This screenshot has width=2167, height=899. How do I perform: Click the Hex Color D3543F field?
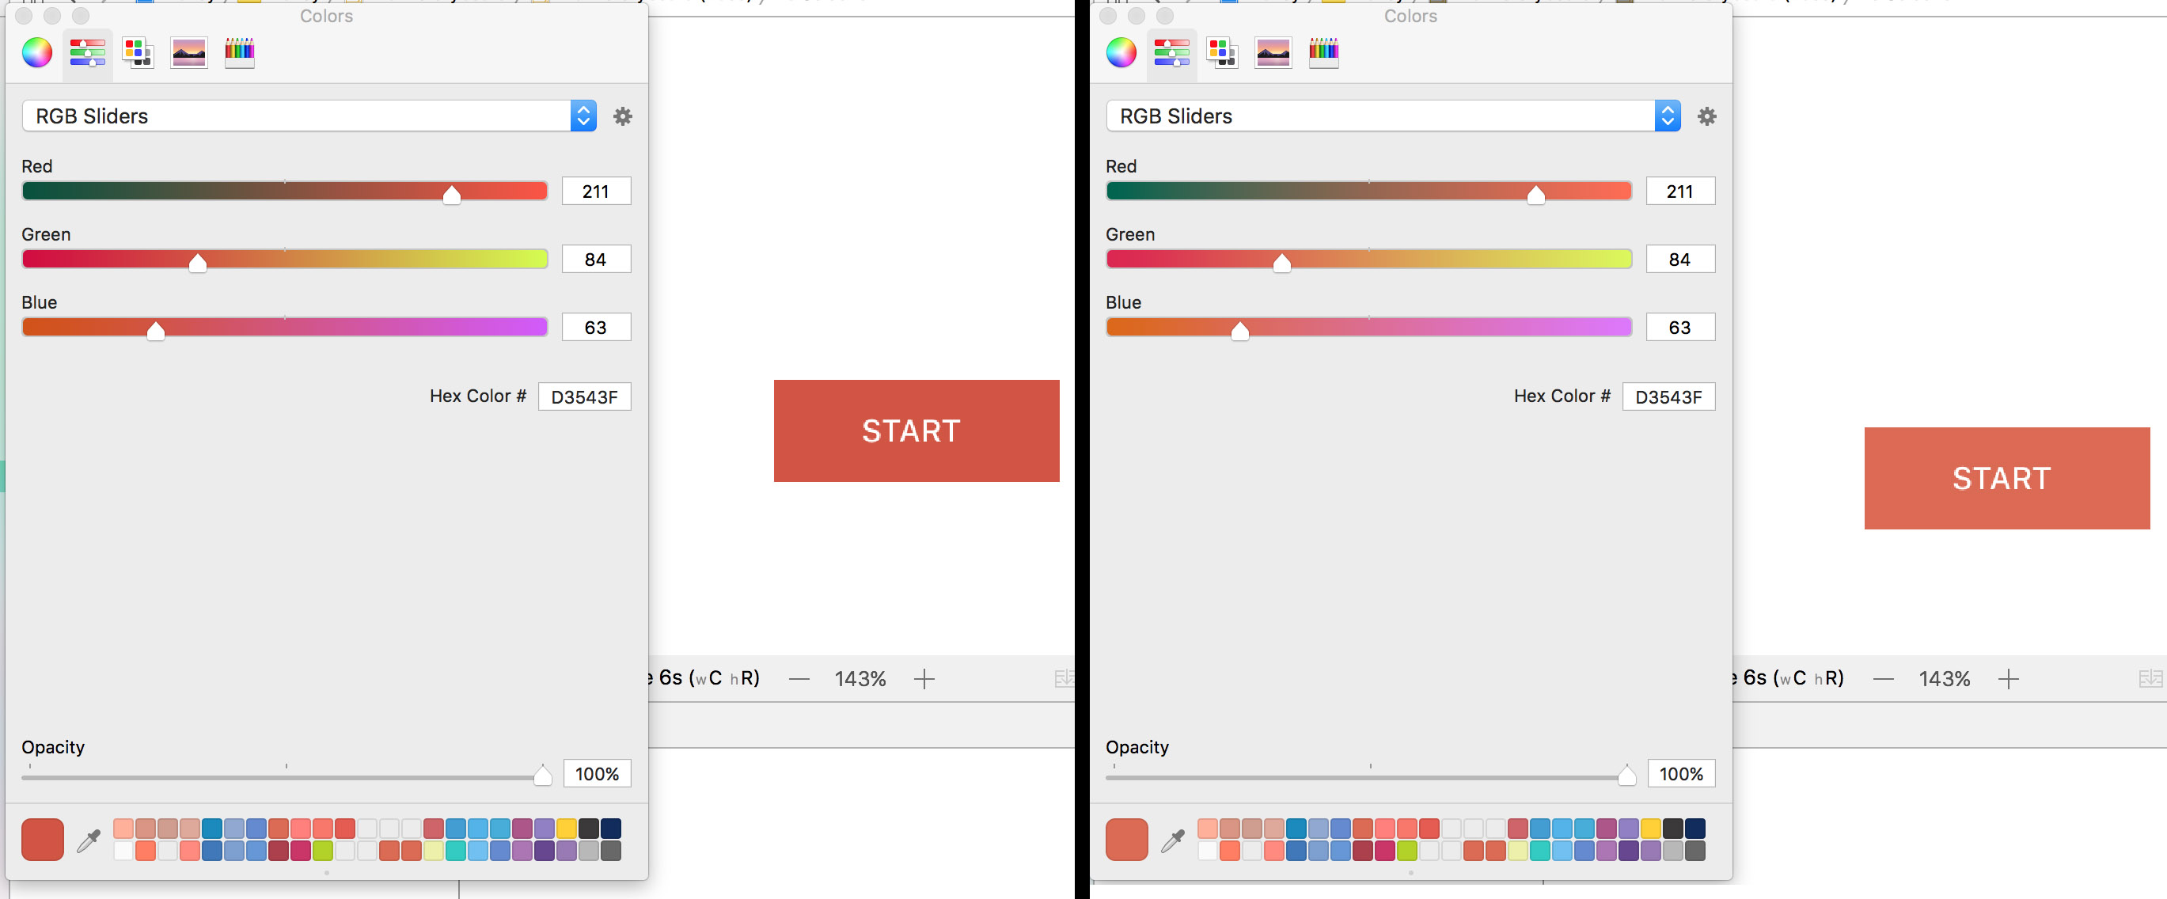click(x=586, y=396)
